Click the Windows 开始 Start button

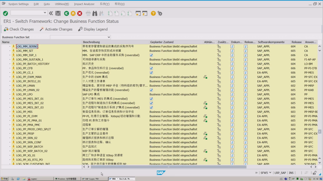[4, 179]
